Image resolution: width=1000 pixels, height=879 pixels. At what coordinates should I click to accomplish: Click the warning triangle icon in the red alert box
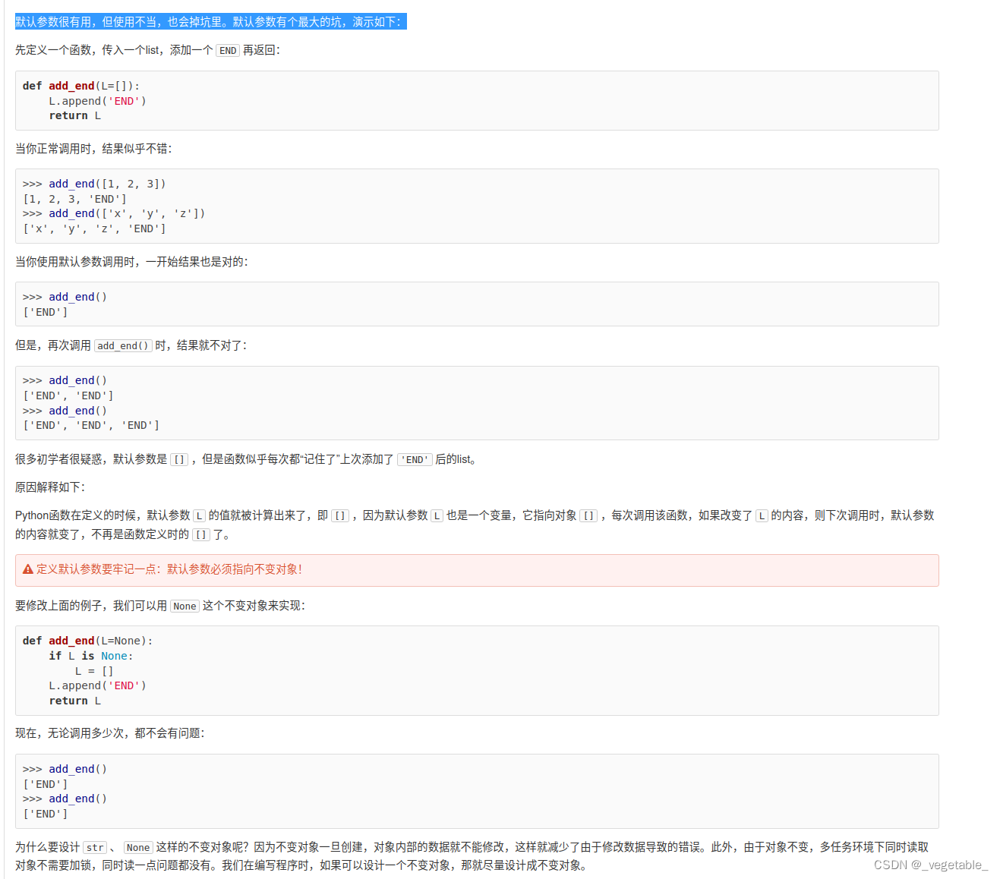[x=28, y=569]
